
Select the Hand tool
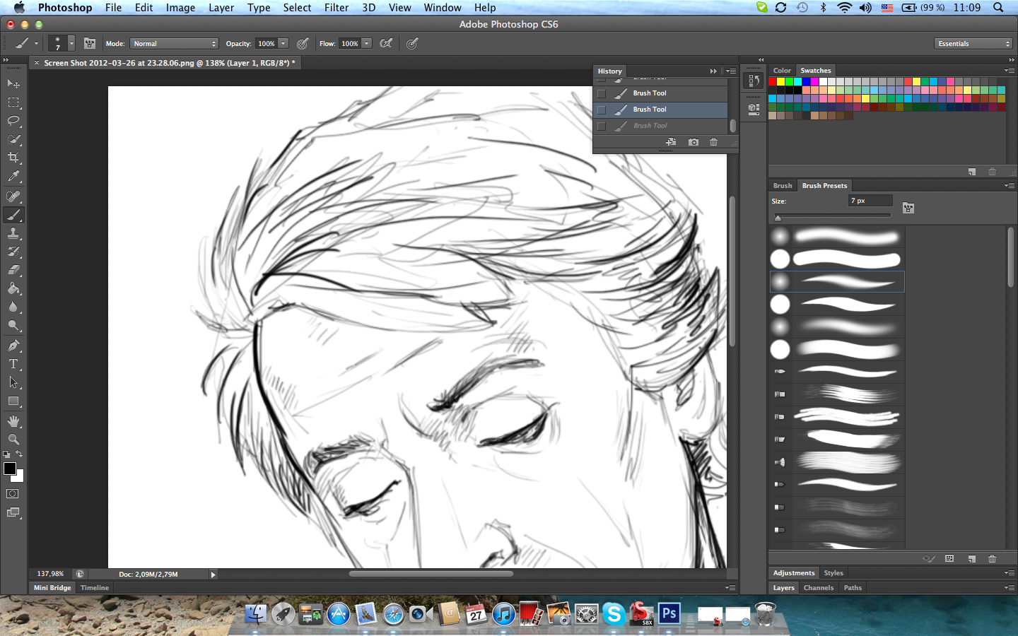tap(13, 421)
